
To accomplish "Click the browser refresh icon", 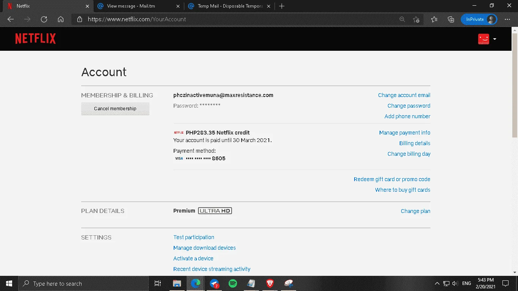I will (44, 19).
